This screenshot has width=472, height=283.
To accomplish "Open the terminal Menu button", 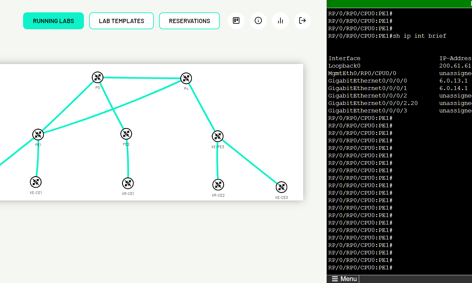I will click(x=344, y=279).
